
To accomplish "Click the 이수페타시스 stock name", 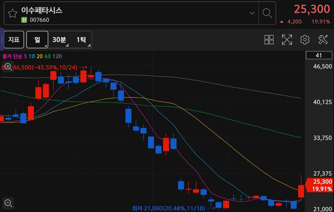I will 42,10.
